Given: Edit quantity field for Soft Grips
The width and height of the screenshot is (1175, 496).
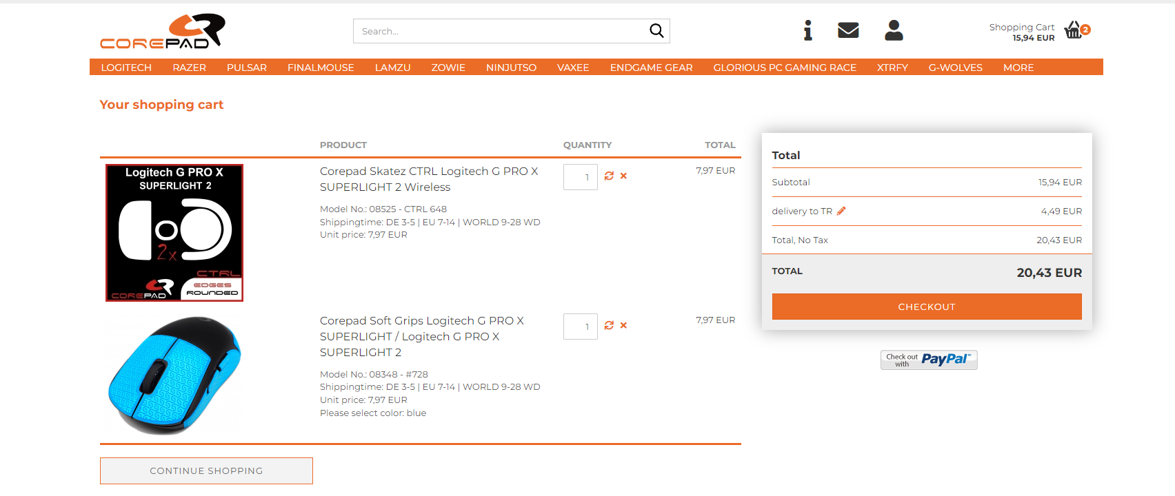Looking at the screenshot, I should coord(581,327).
